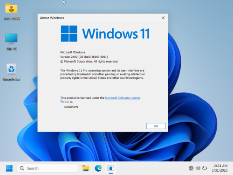Click the About Windows taskbar app icon
This screenshot has height=175, width=233.
pyautogui.click(x=111, y=168)
